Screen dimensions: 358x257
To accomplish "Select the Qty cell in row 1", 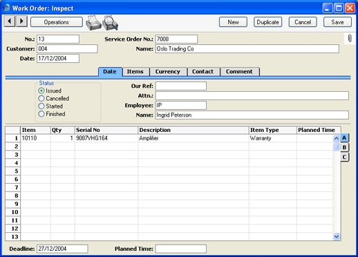I will click(63, 138).
